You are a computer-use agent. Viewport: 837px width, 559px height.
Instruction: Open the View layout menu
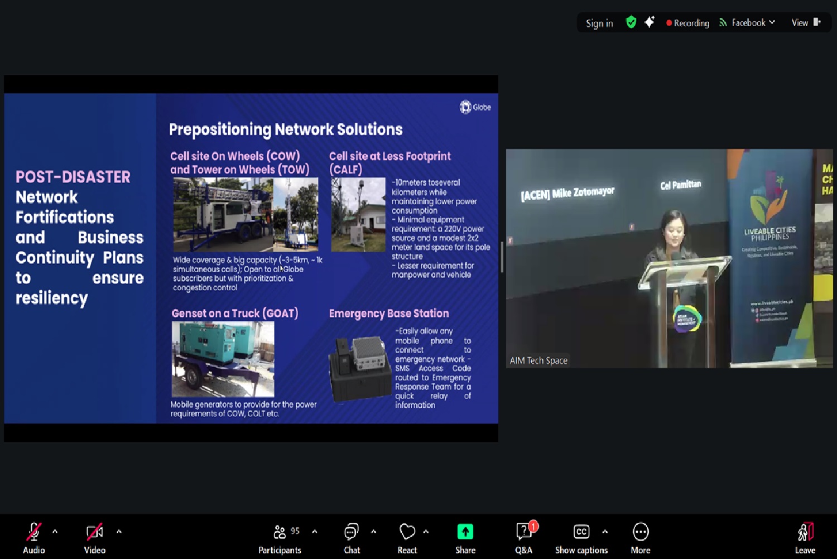point(805,23)
